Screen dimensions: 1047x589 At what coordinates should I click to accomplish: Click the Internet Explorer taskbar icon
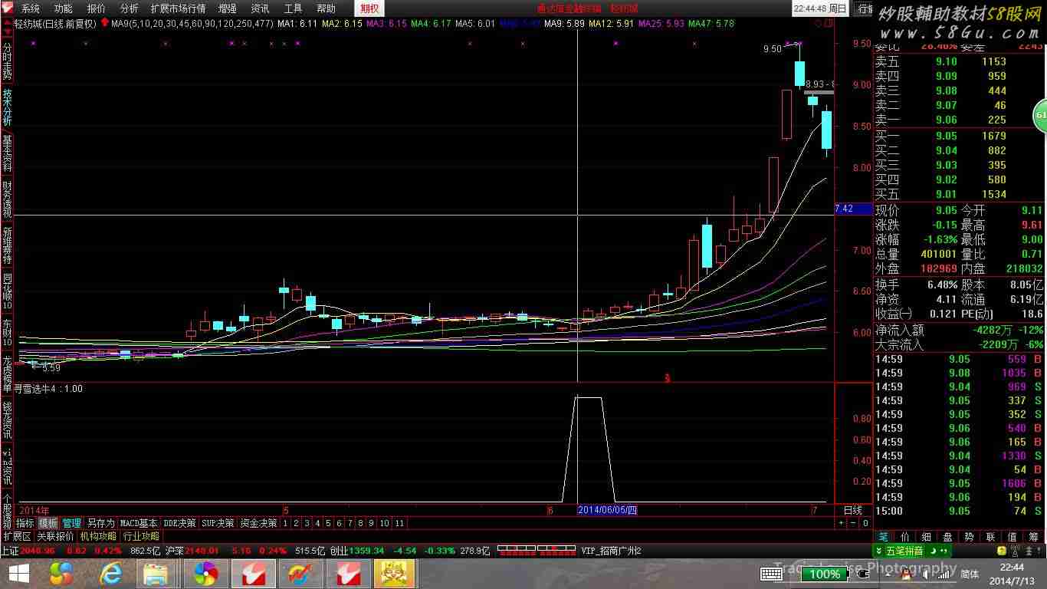[110, 574]
